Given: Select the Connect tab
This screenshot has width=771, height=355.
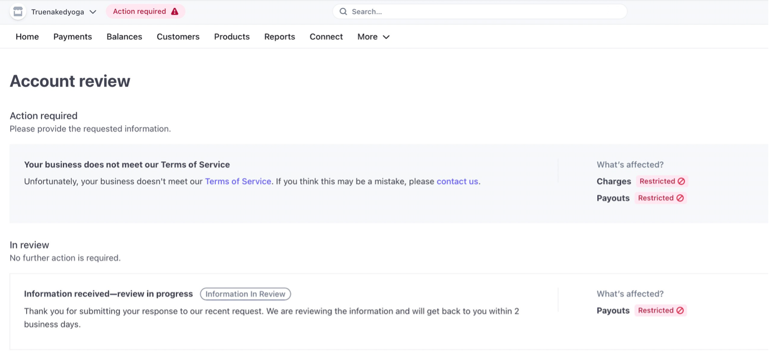Looking at the screenshot, I should 326,37.
